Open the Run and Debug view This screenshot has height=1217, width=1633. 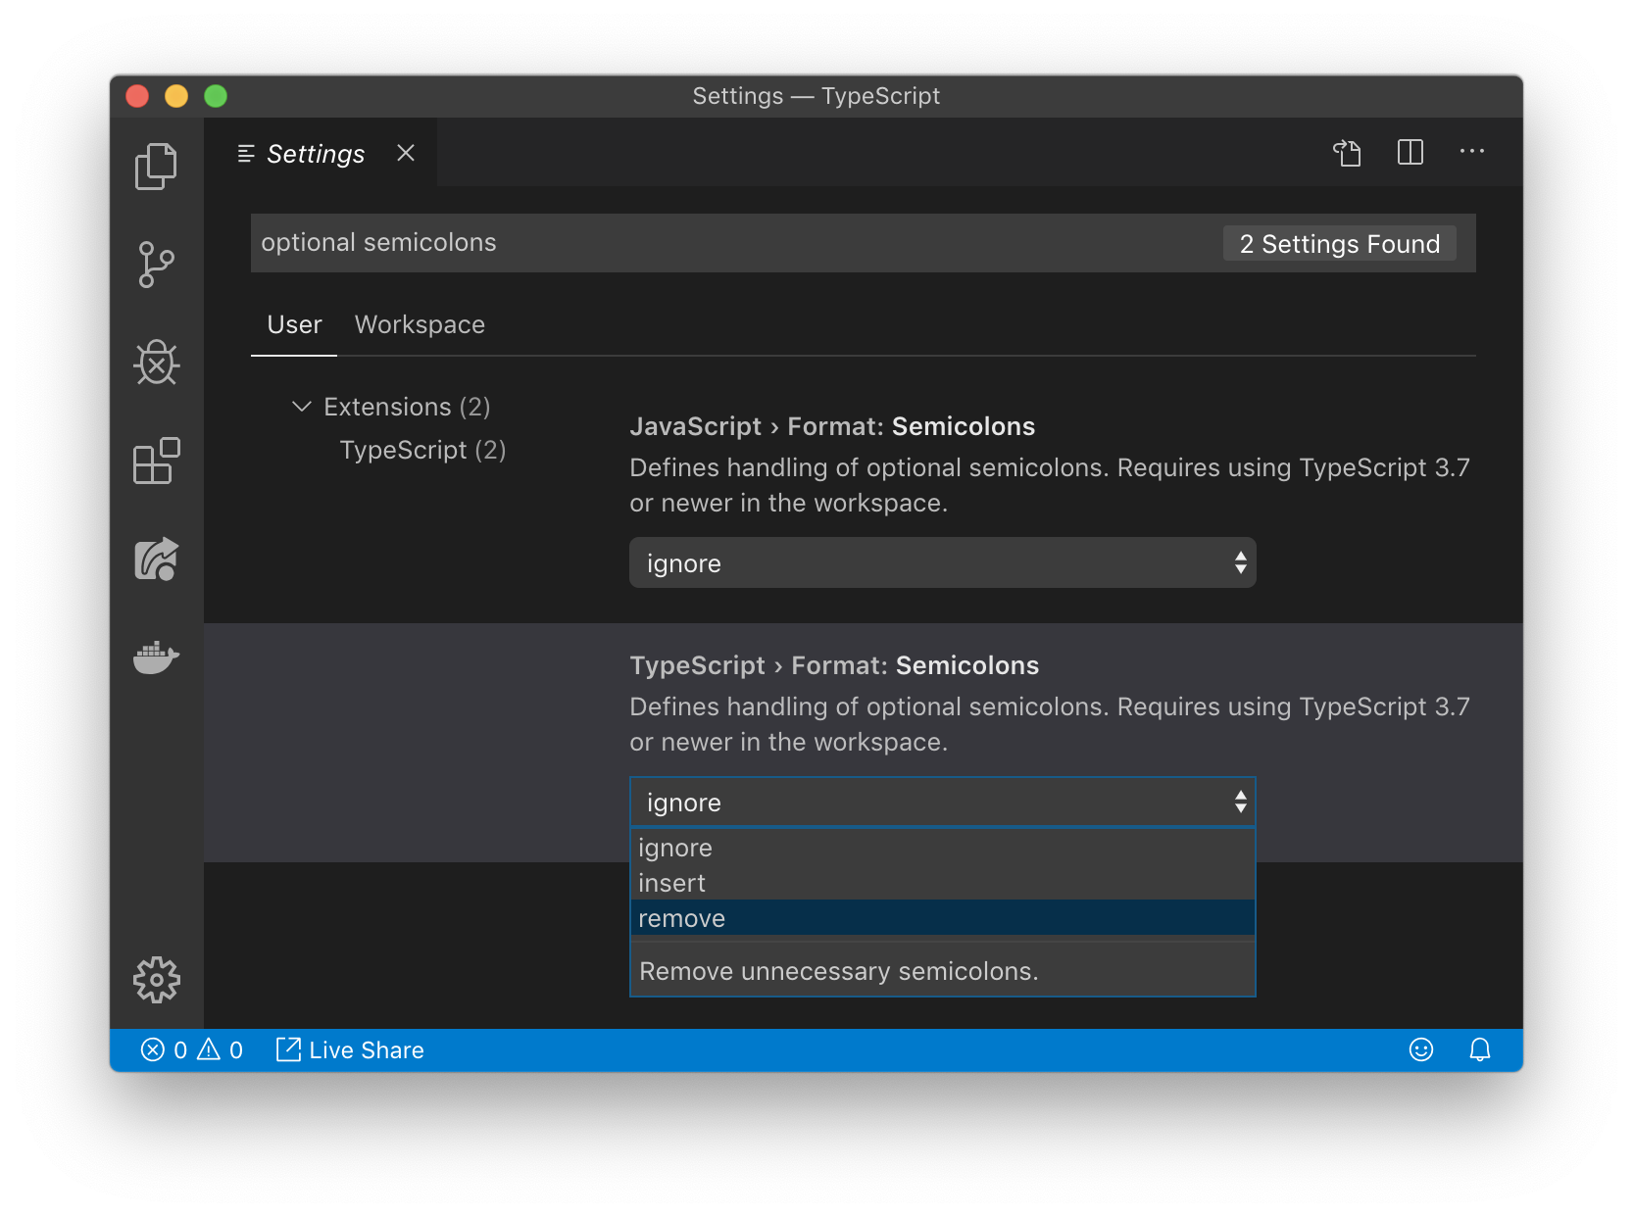[155, 363]
